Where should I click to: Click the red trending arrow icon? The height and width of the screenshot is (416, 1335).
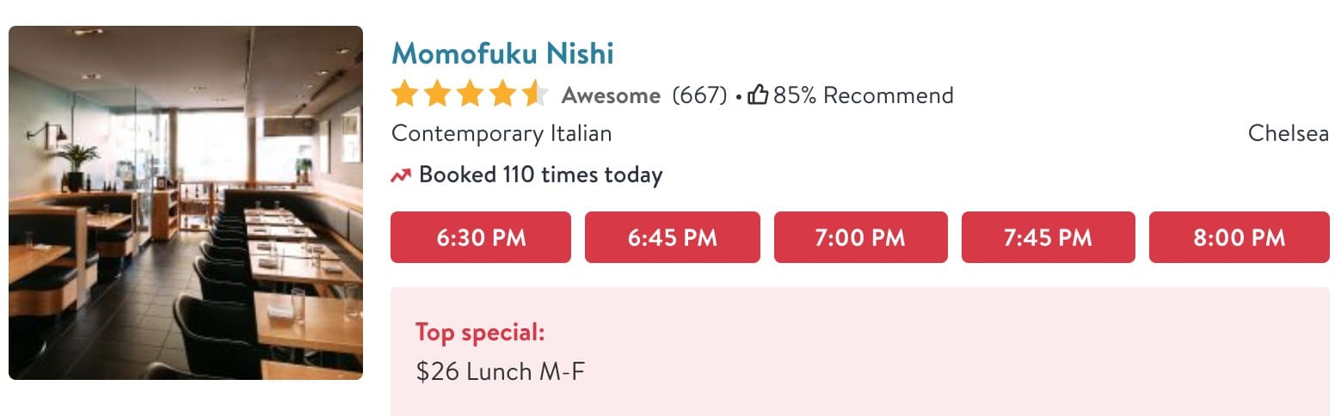coord(401,175)
